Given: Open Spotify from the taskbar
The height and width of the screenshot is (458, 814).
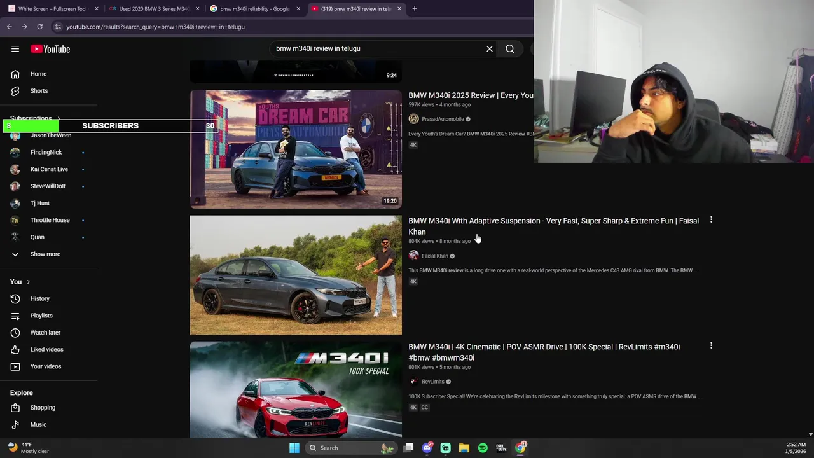Looking at the screenshot, I should pyautogui.click(x=483, y=448).
